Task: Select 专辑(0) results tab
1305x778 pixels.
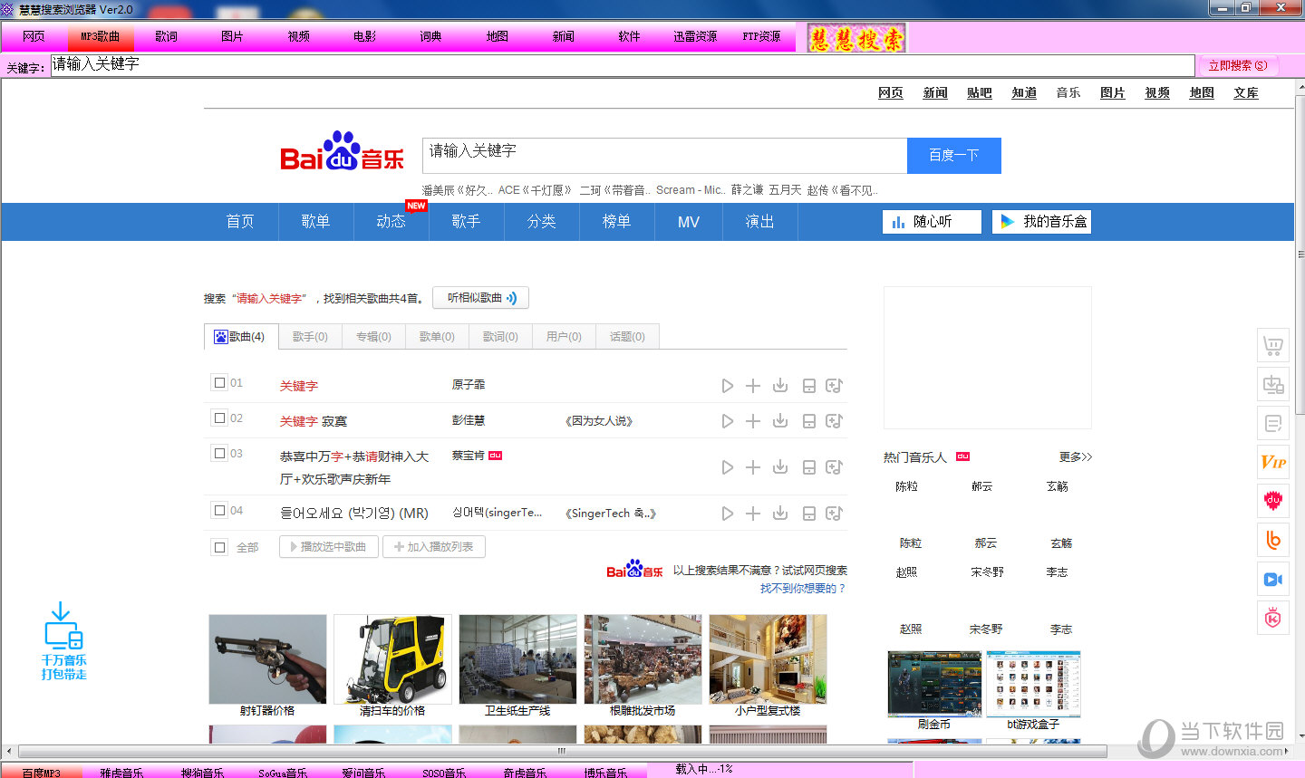Action: (373, 337)
